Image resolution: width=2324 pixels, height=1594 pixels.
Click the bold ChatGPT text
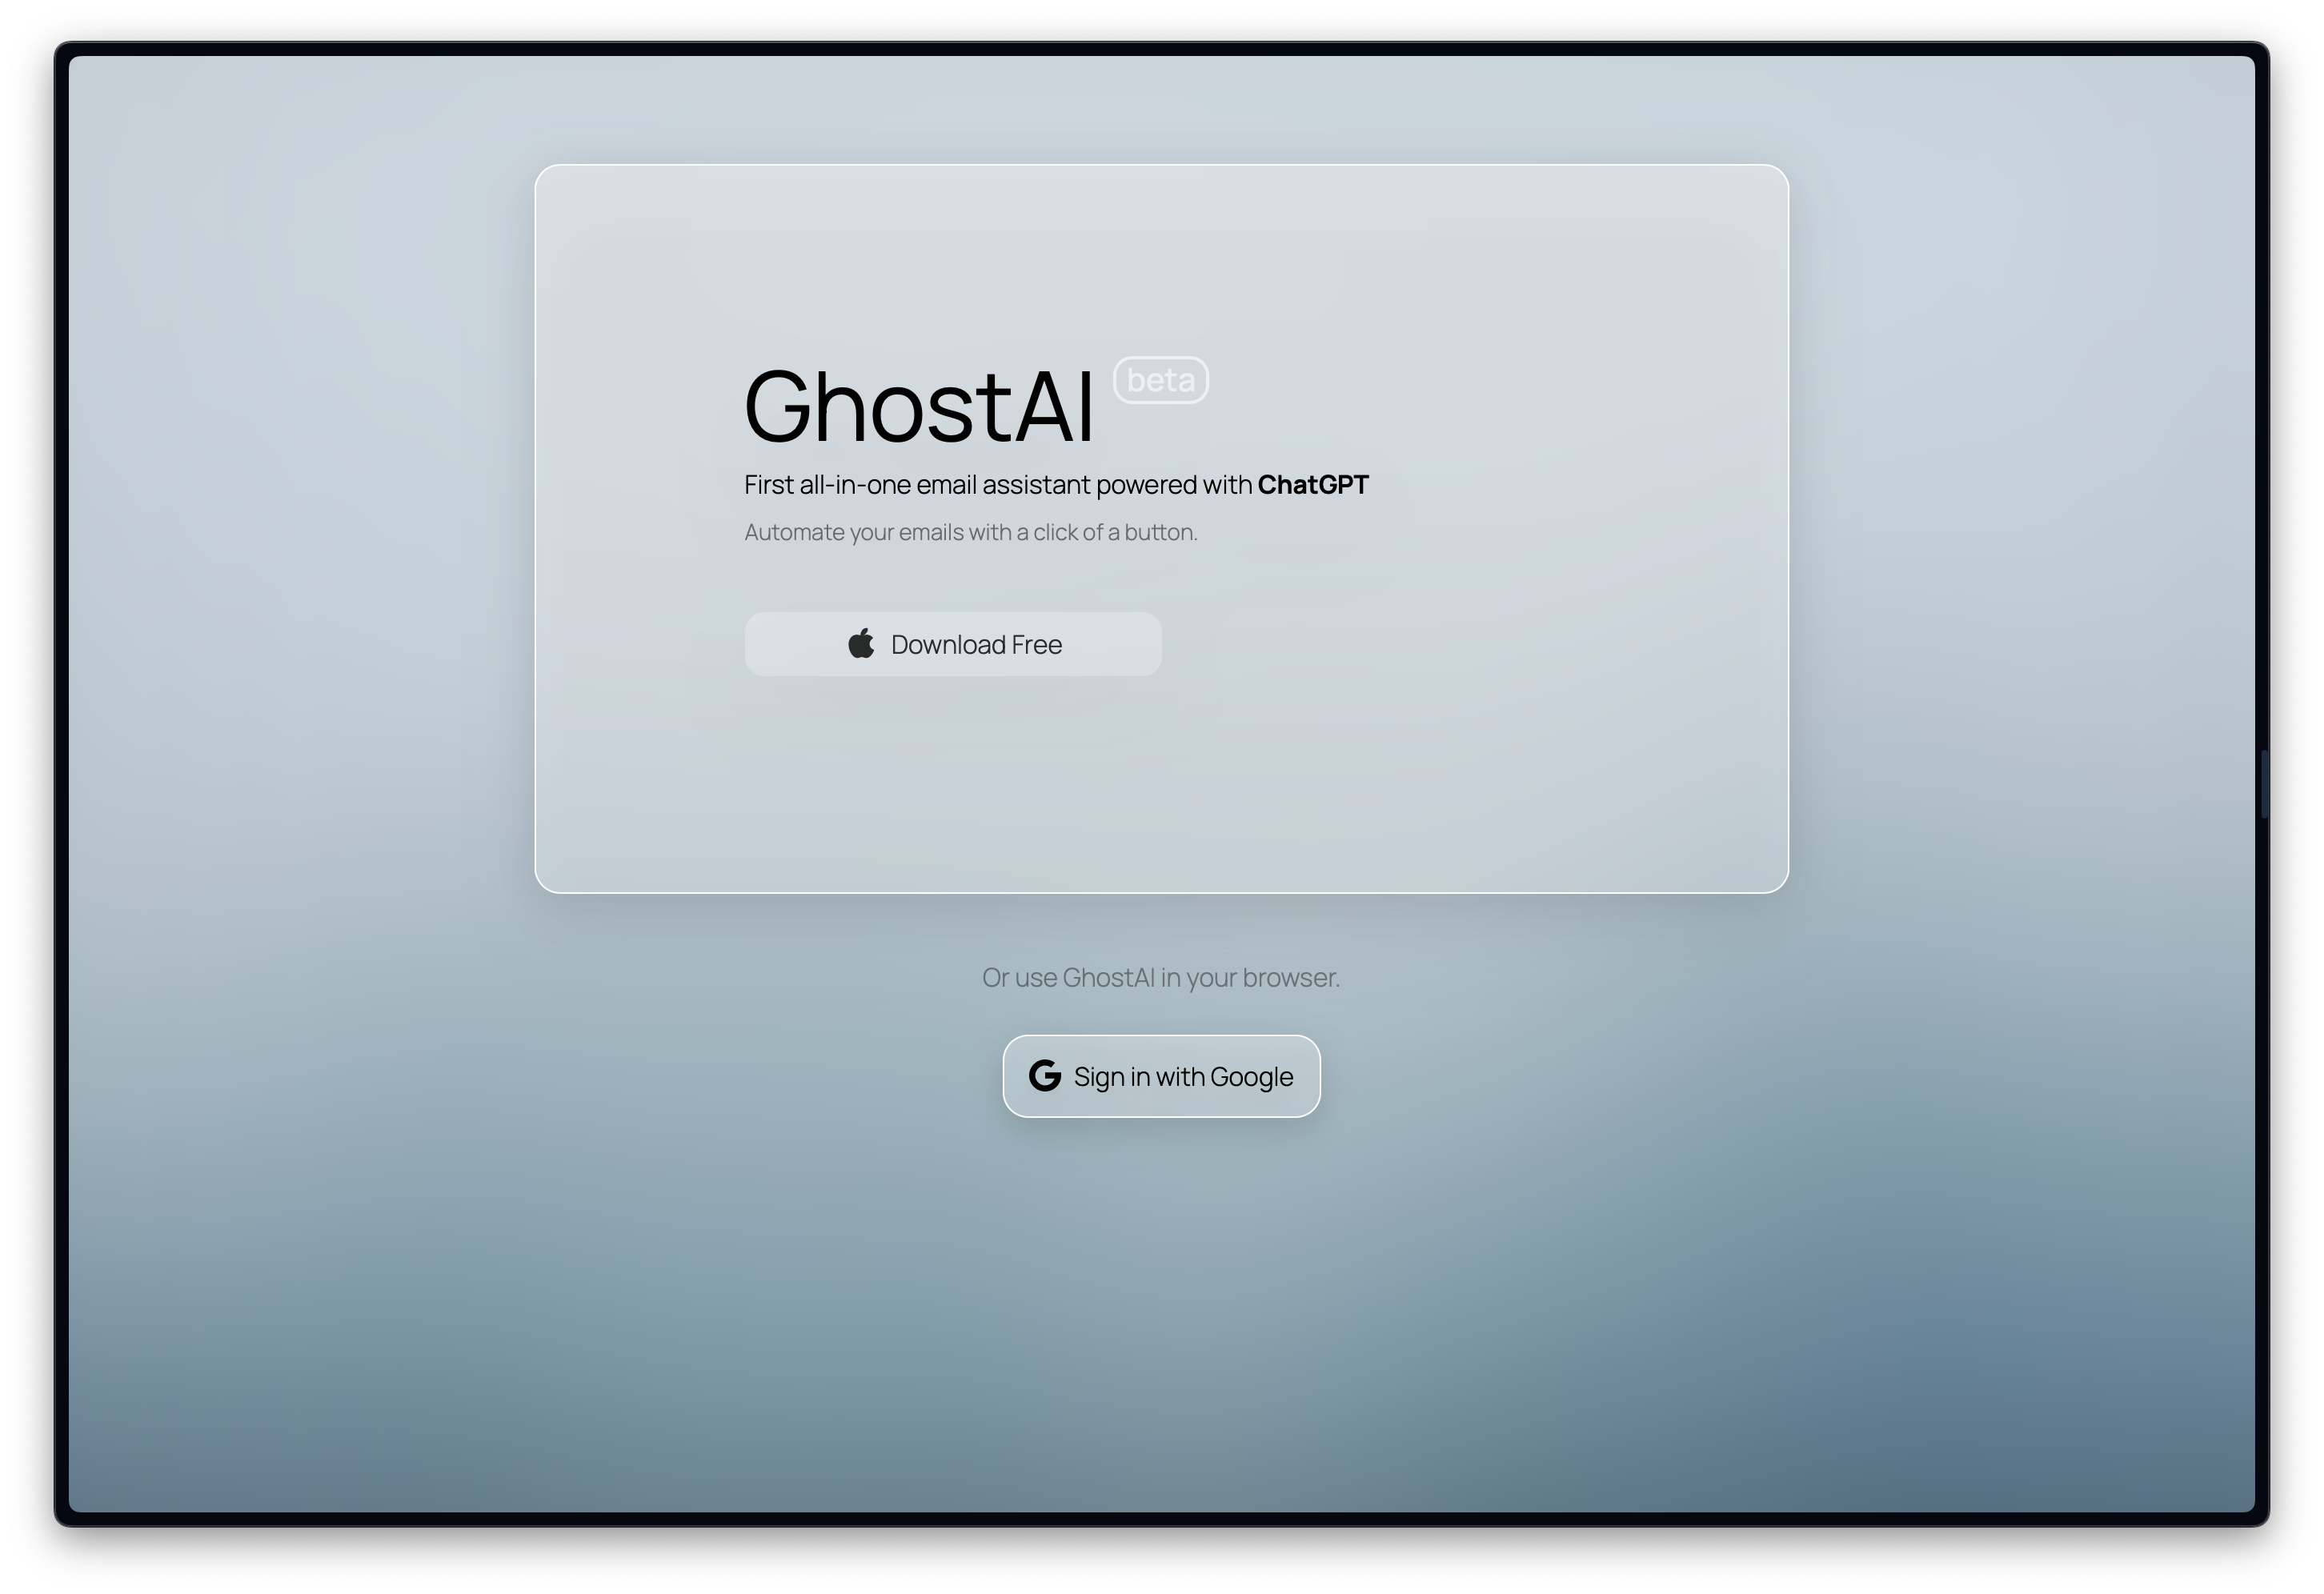tap(1313, 485)
